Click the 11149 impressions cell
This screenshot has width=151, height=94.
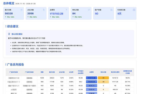(52, 82)
